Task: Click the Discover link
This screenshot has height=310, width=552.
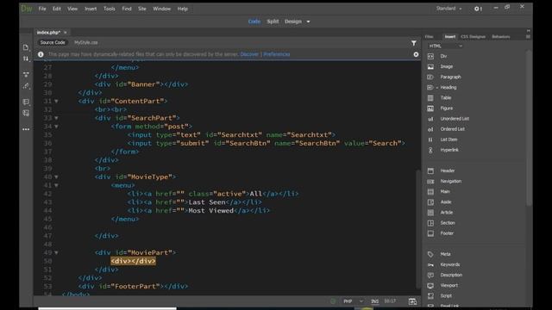Action: point(249,54)
